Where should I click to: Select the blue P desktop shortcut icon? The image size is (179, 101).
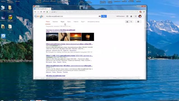[3, 37]
